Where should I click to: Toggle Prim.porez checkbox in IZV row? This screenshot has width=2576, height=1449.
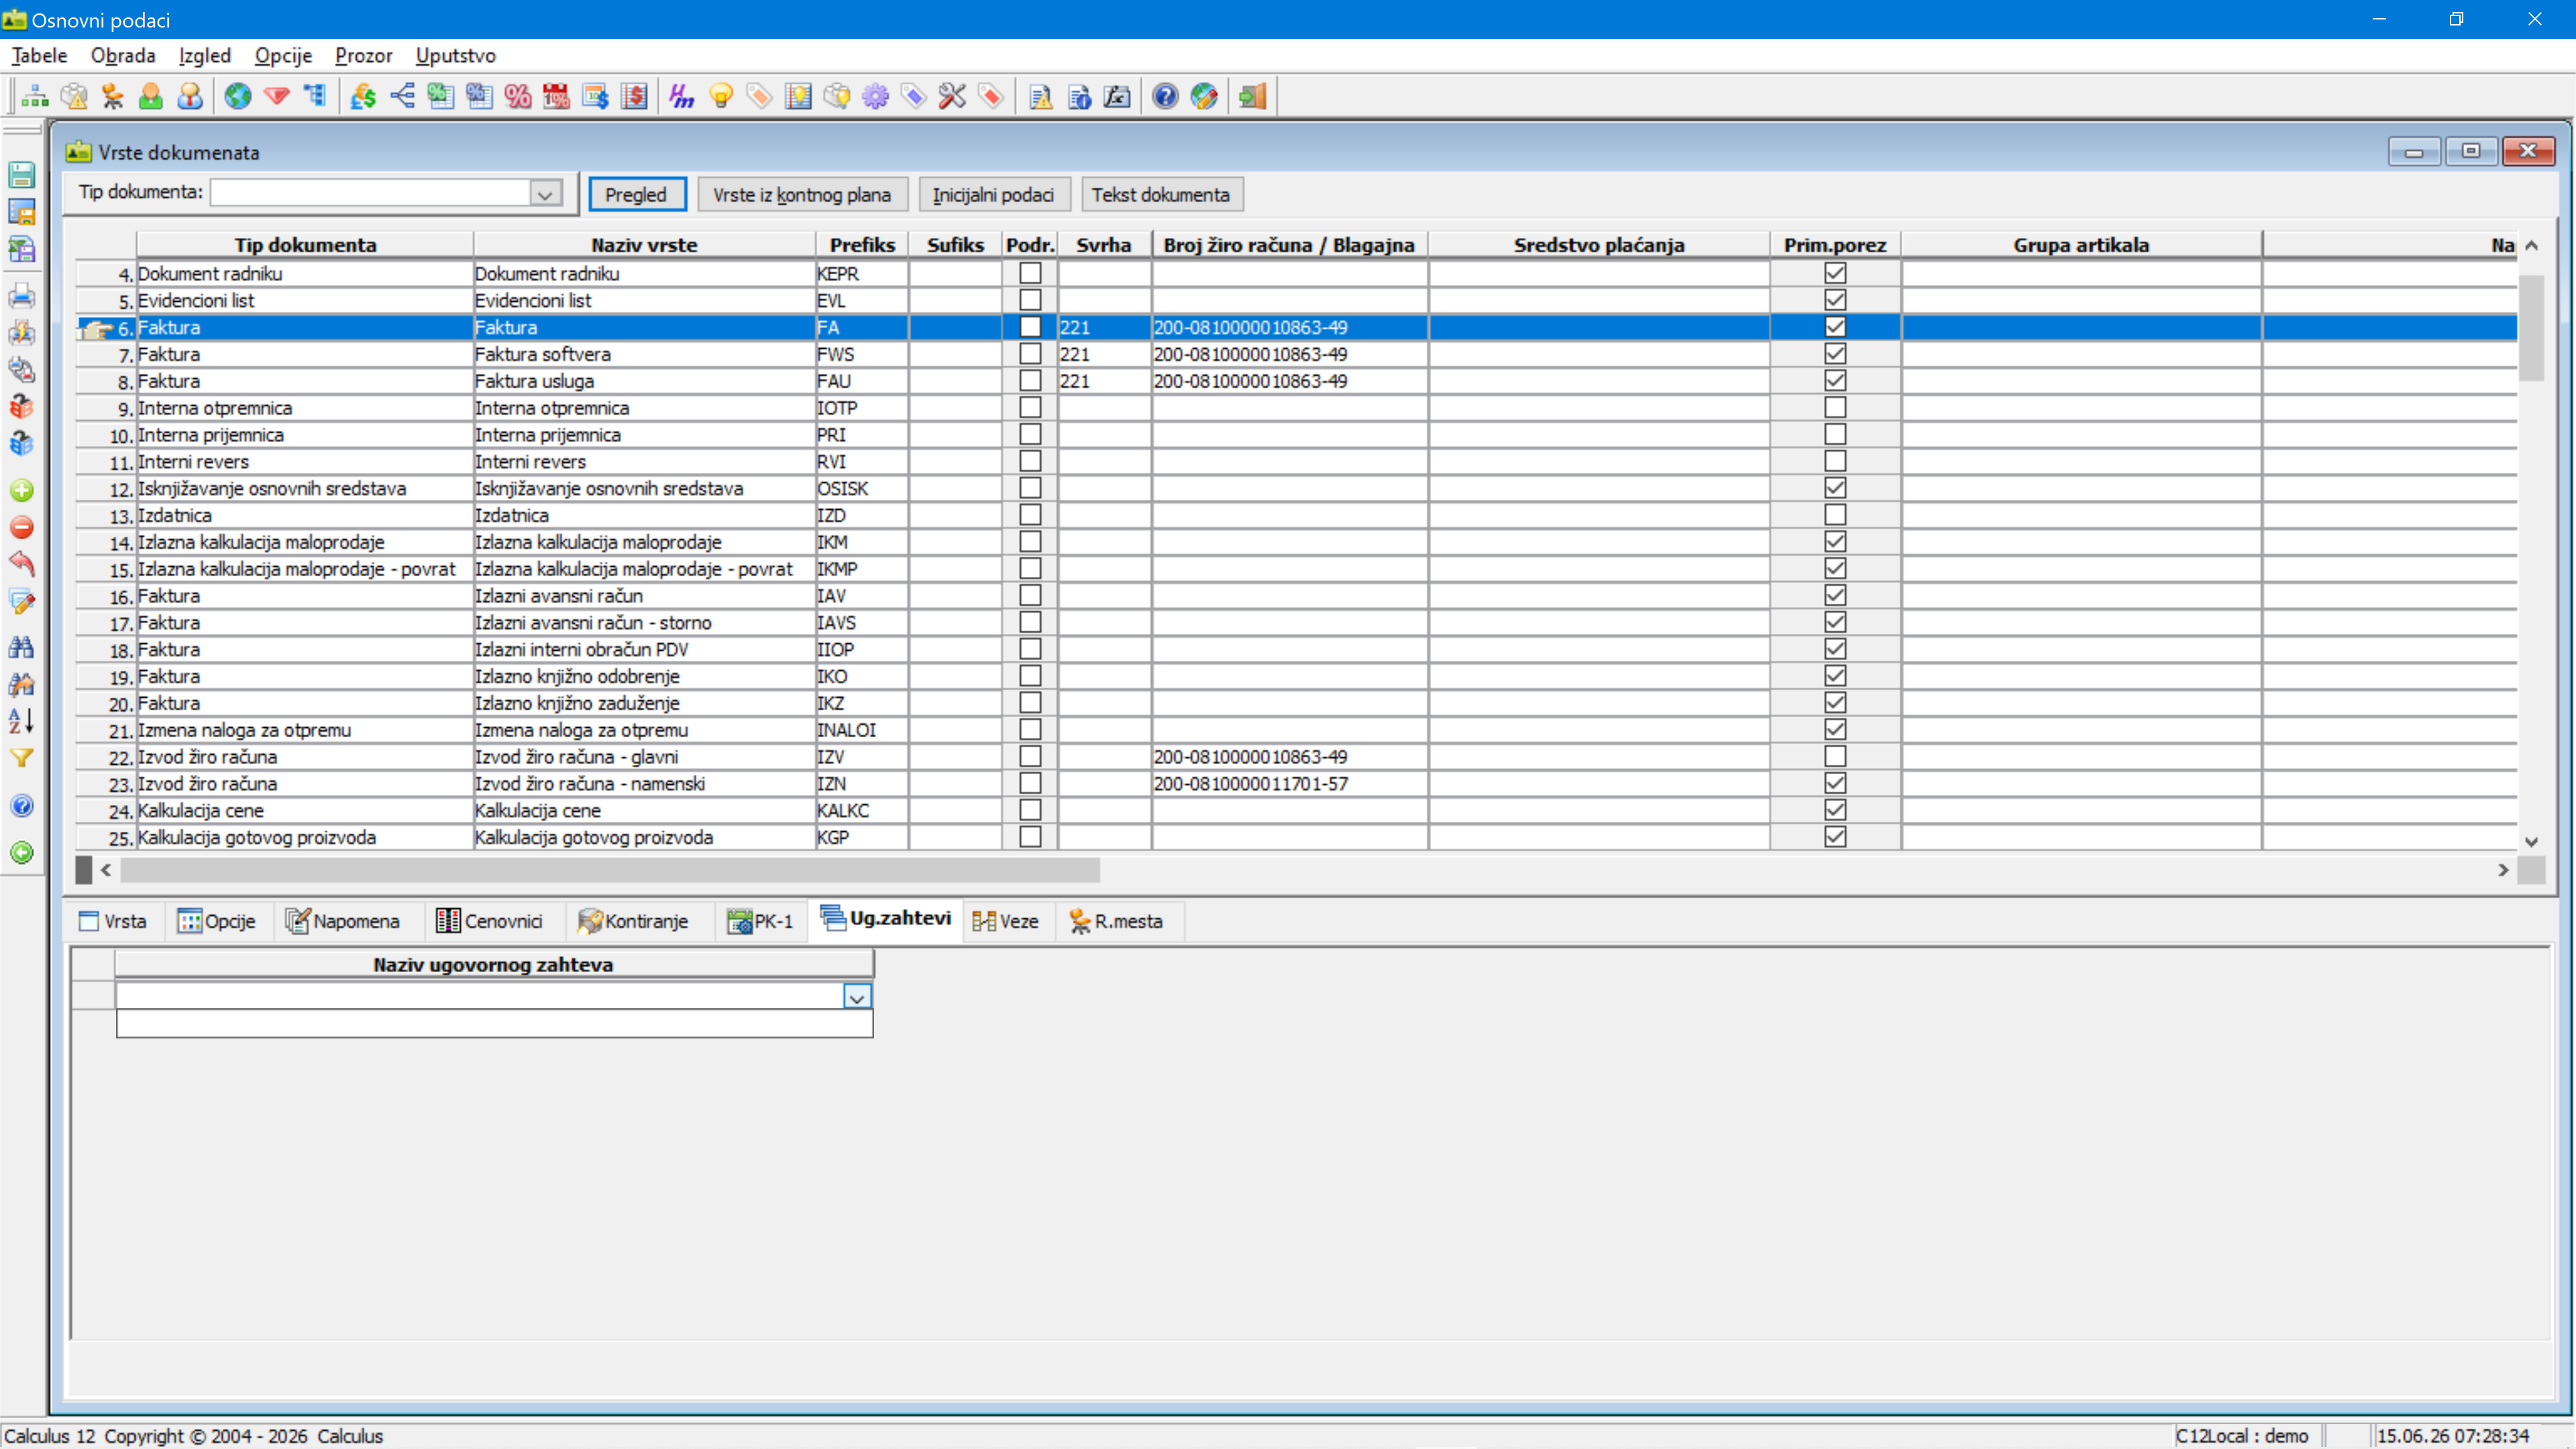(x=1835, y=756)
